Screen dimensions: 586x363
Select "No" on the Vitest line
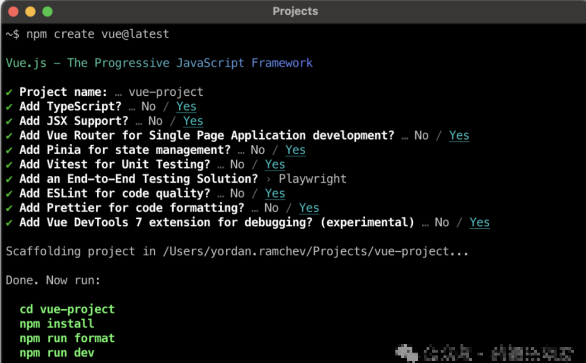pos(237,165)
